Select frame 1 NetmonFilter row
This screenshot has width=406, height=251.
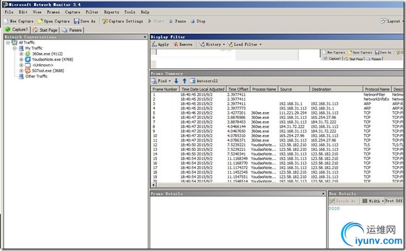point(277,94)
